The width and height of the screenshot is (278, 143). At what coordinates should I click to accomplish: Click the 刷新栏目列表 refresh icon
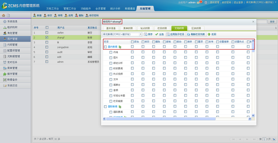[x=188, y=34]
